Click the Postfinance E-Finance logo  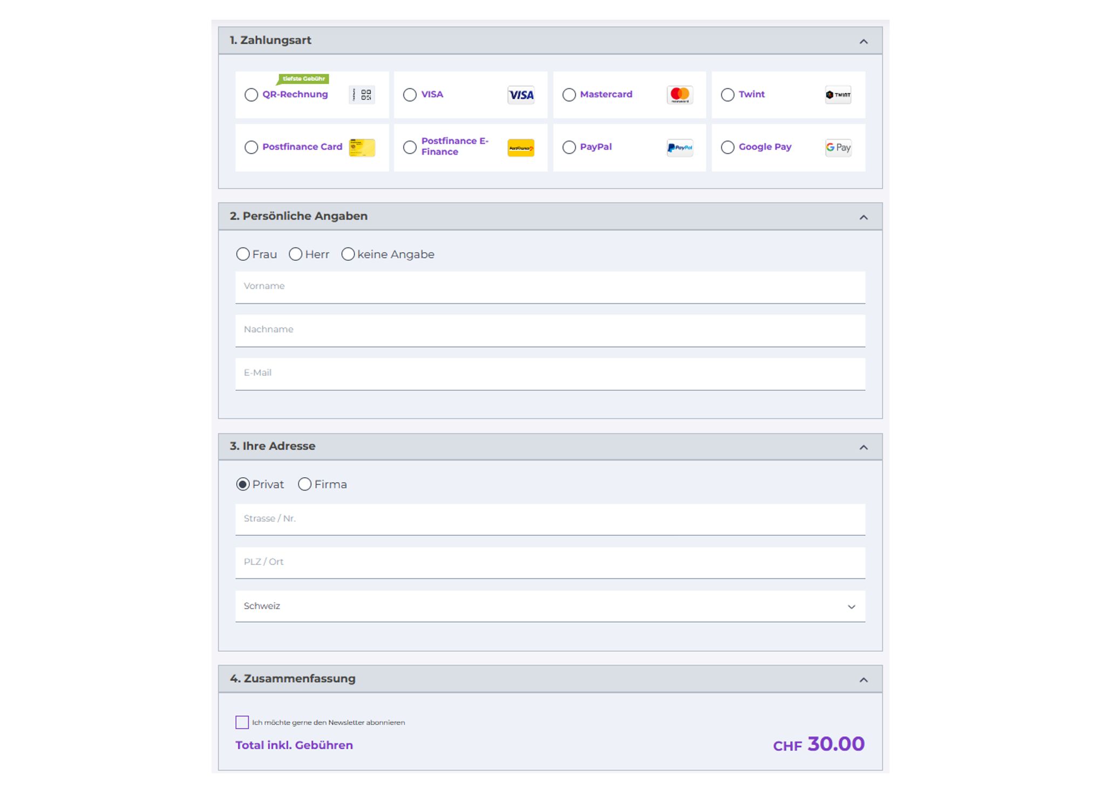pyautogui.click(x=521, y=148)
